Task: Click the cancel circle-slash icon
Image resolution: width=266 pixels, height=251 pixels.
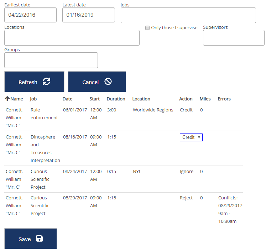Action: click(108, 82)
